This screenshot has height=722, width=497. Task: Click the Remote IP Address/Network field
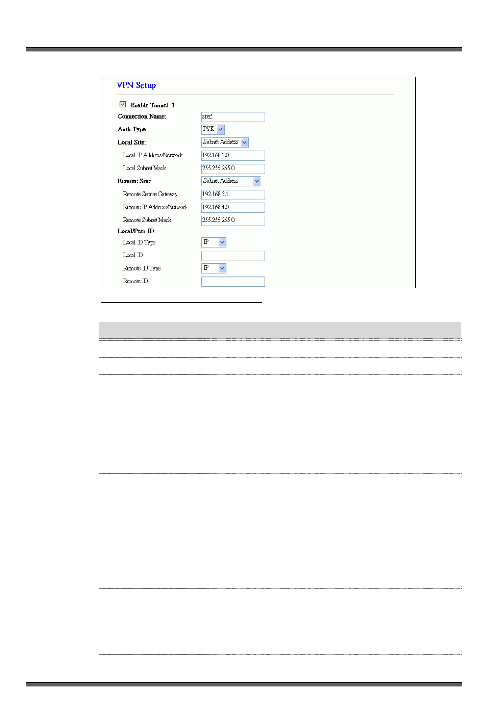(233, 207)
